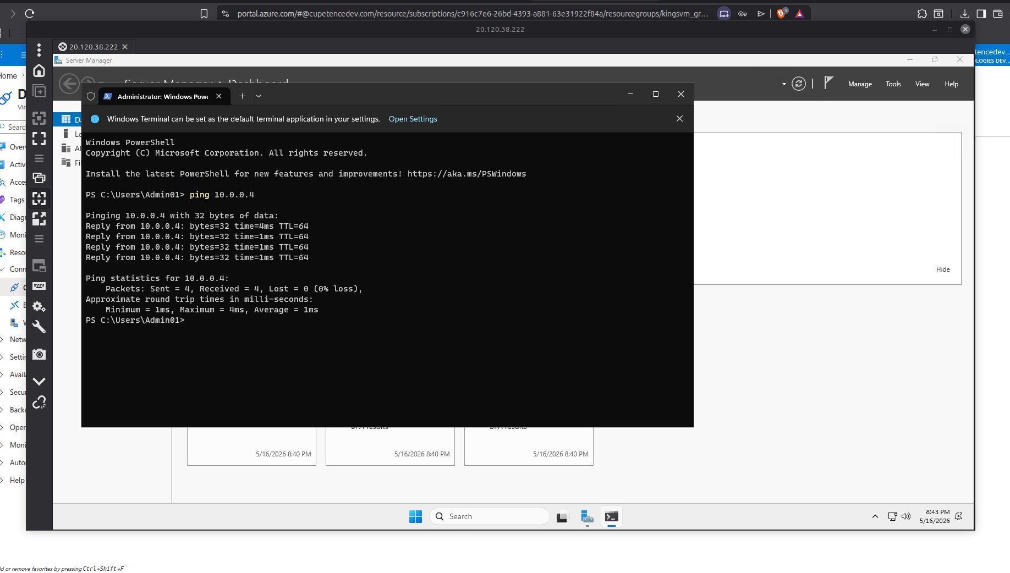Open the Brave Rewards triangle icon

click(800, 14)
